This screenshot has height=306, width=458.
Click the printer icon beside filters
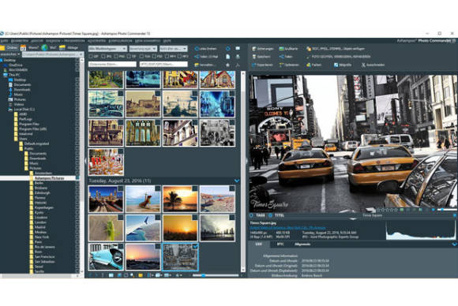[x=238, y=57]
